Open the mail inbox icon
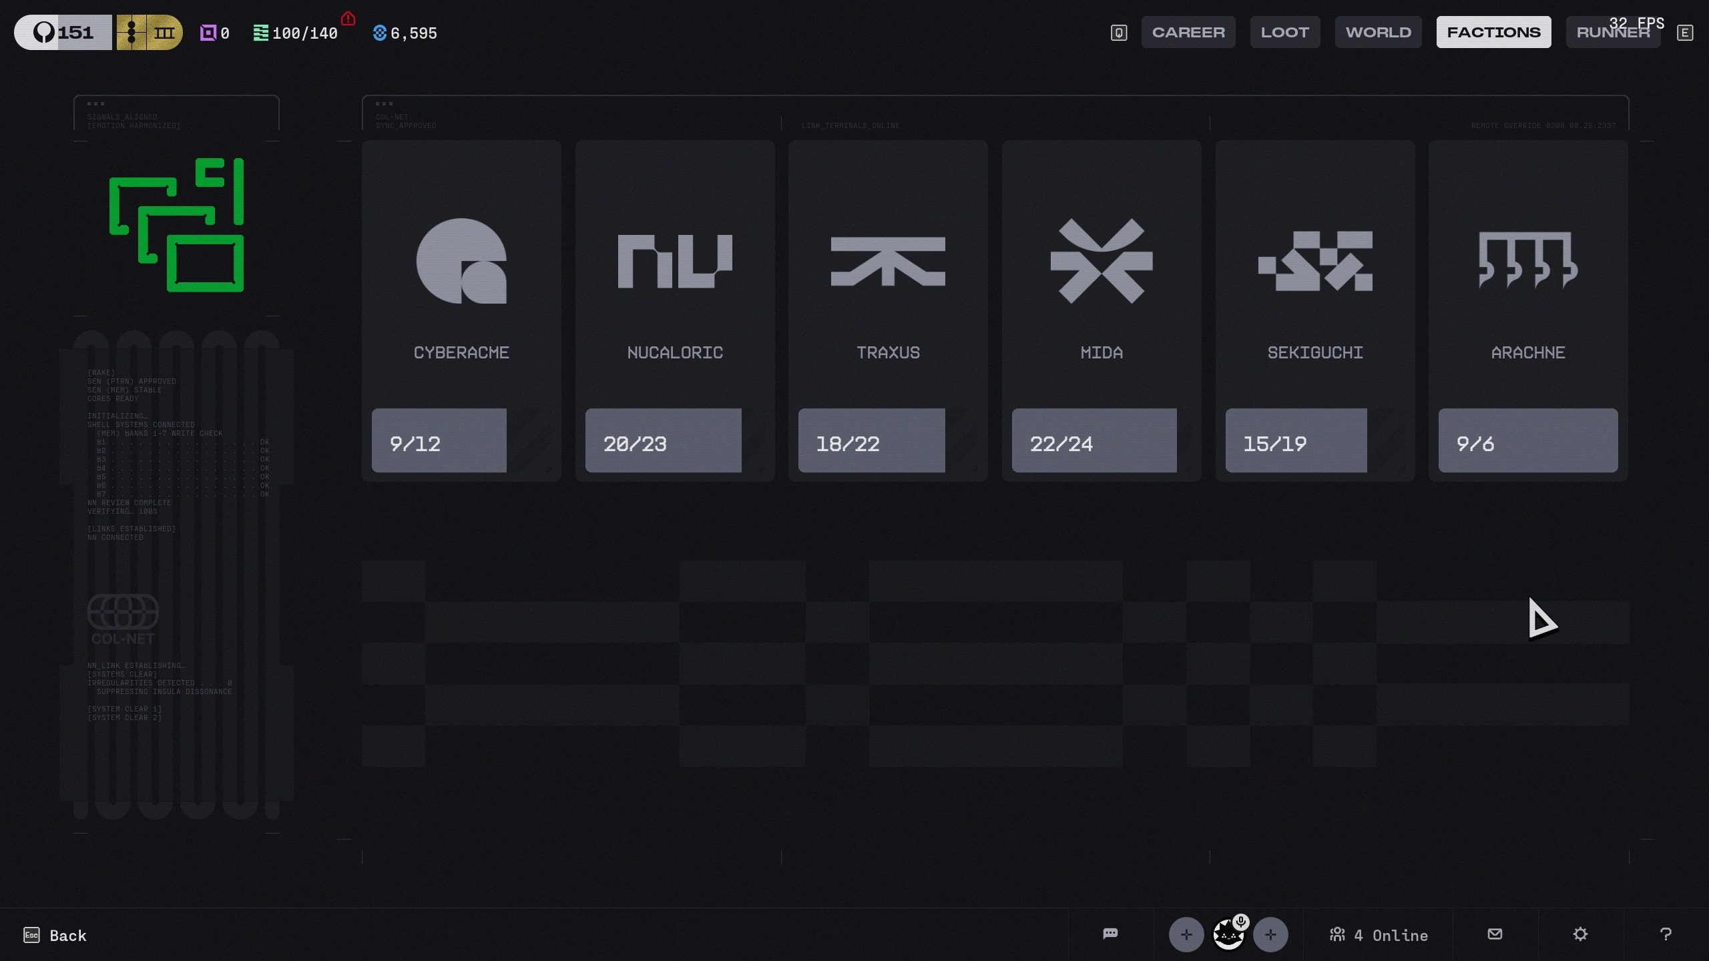The width and height of the screenshot is (1709, 961). tap(1495, 934)
